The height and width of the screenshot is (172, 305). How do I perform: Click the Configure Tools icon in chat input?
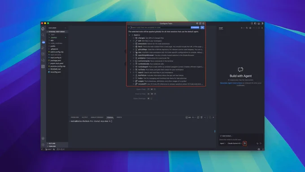click(x=245, y=143)
